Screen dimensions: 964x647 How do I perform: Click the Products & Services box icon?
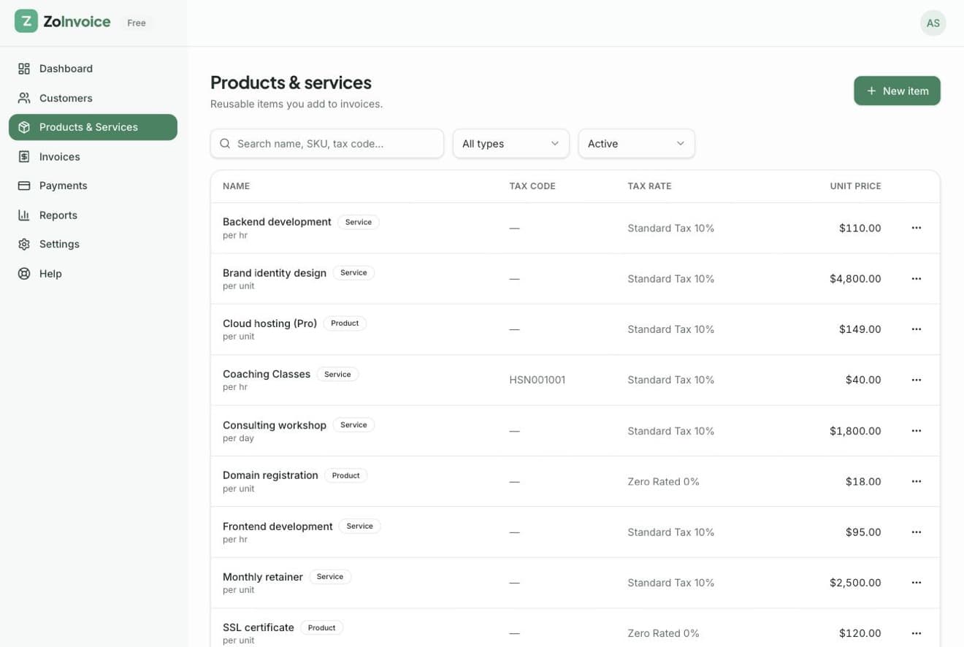click(24, 127)
